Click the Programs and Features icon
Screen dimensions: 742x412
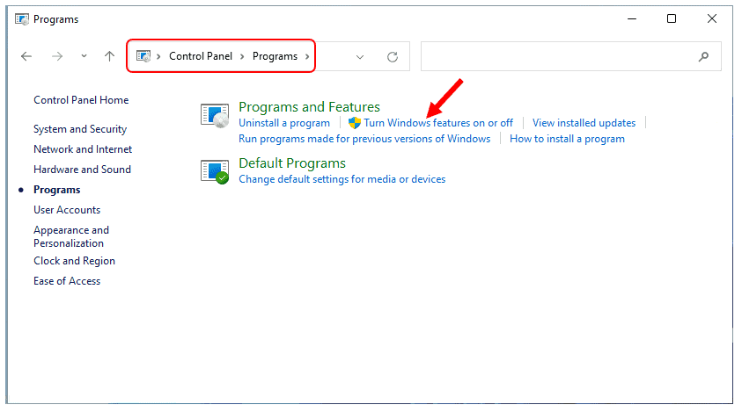(x=215, y=116)
